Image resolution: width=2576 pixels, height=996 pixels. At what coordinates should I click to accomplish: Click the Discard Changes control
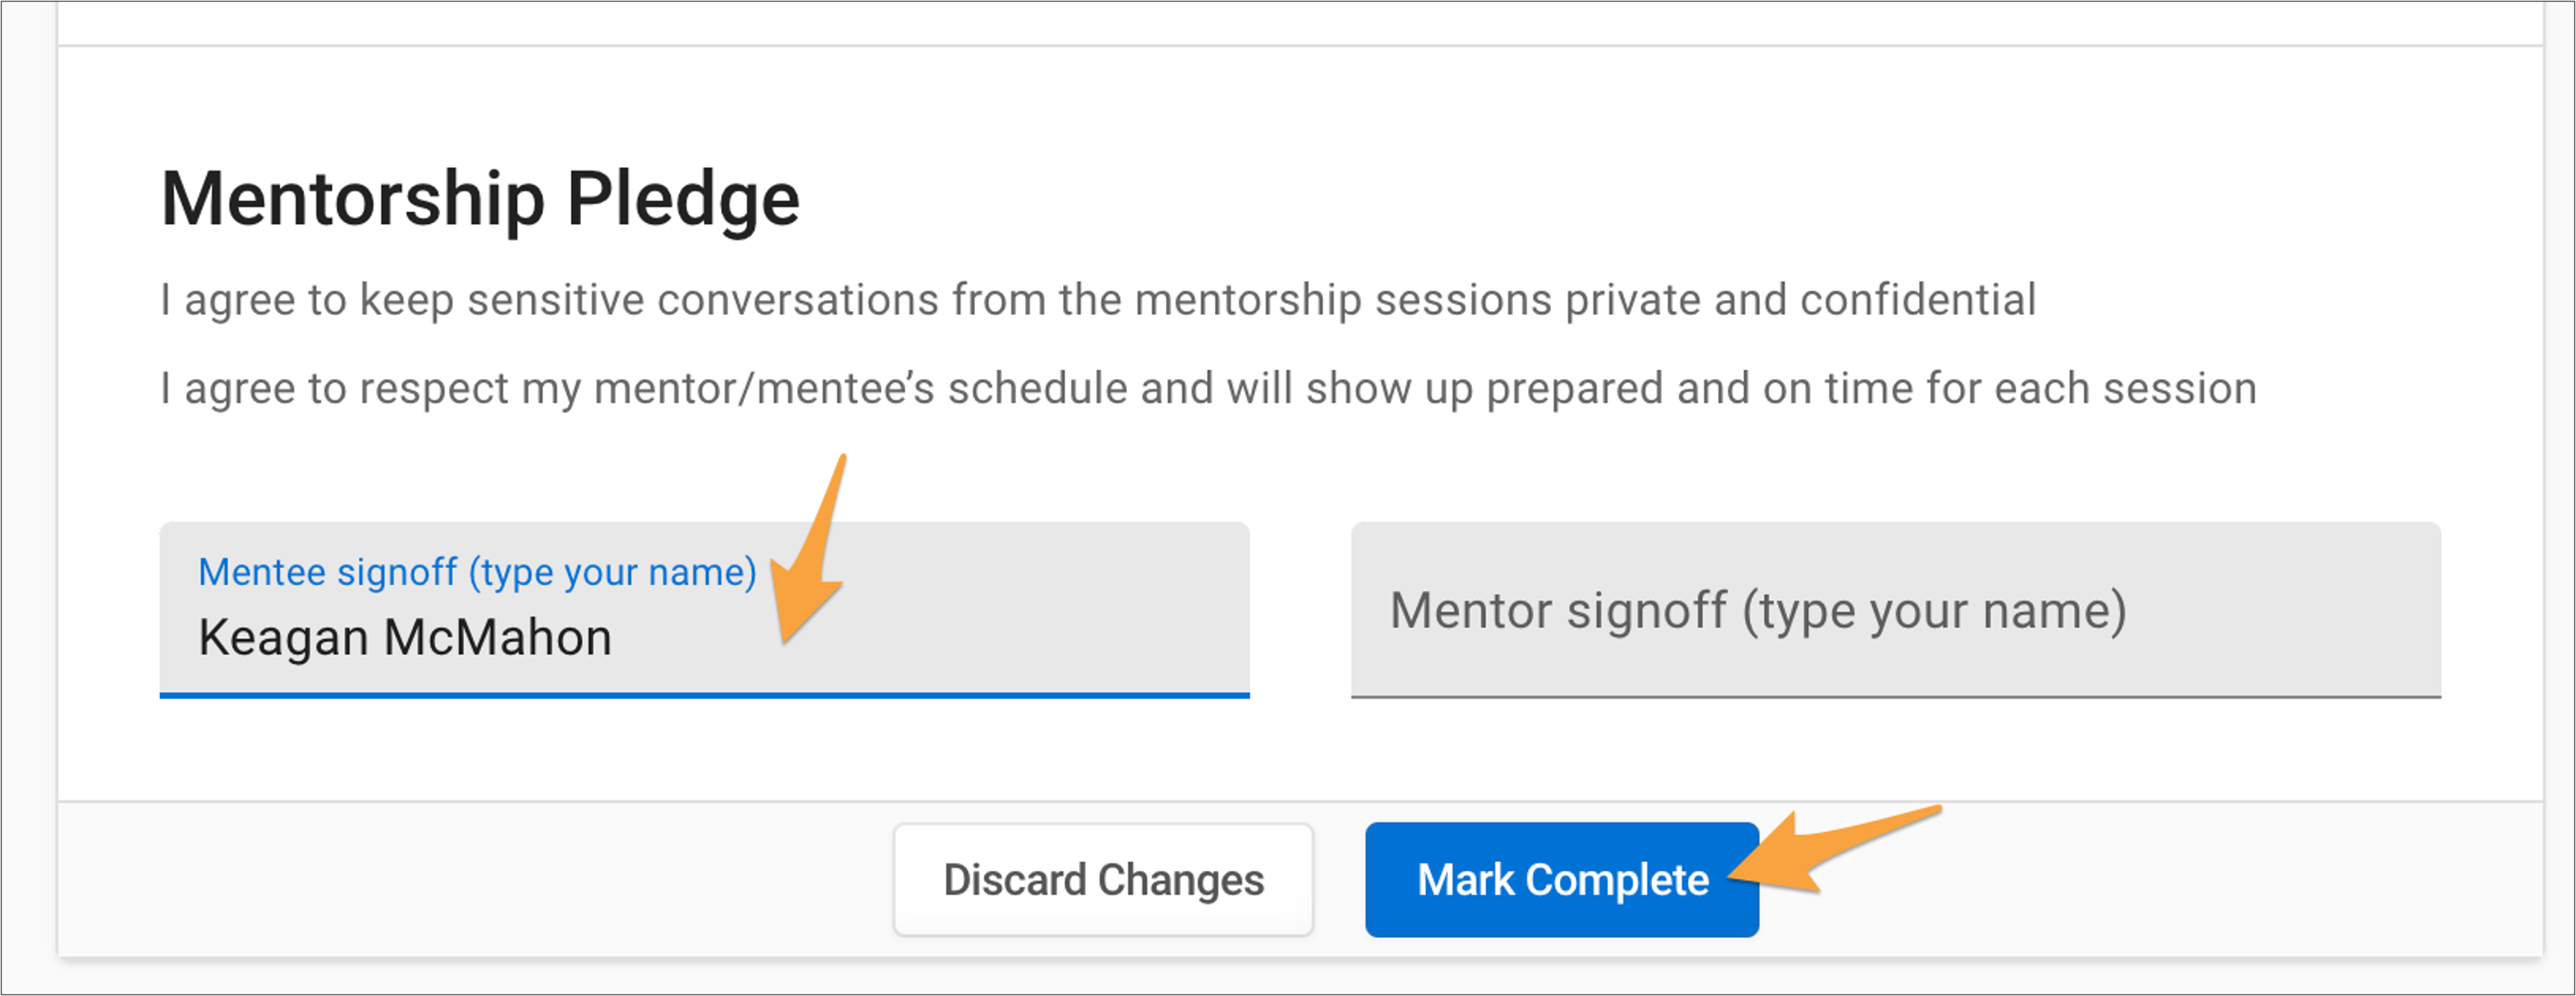1104,880
